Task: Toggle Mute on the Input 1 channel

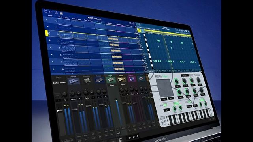Action: pos(134,126)
